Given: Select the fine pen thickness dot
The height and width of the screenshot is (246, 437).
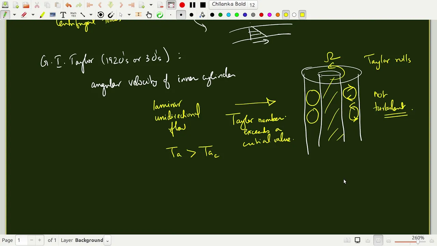Looking at the screenshot, I should (170, 15).
